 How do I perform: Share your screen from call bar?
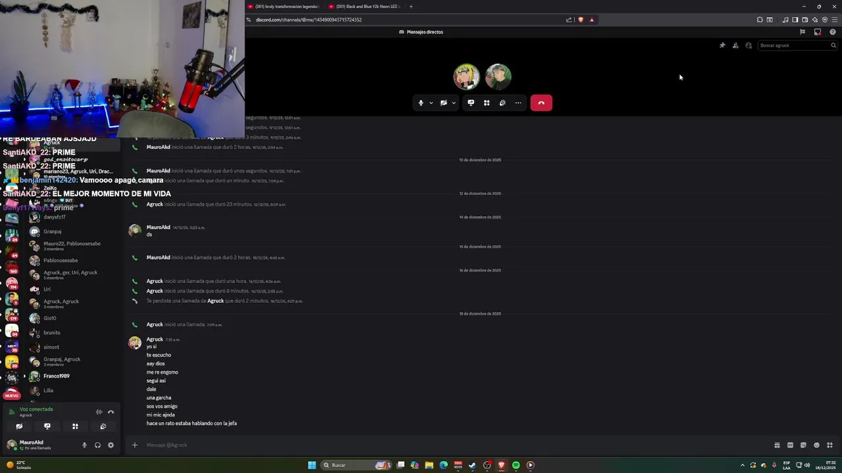click(471, 102)
